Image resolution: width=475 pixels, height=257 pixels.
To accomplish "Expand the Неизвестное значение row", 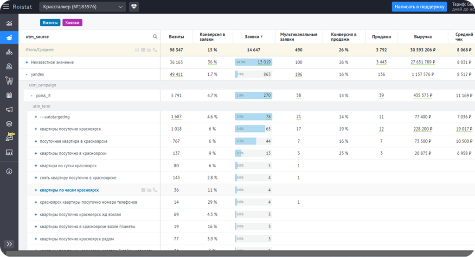I will click(26, 63).
